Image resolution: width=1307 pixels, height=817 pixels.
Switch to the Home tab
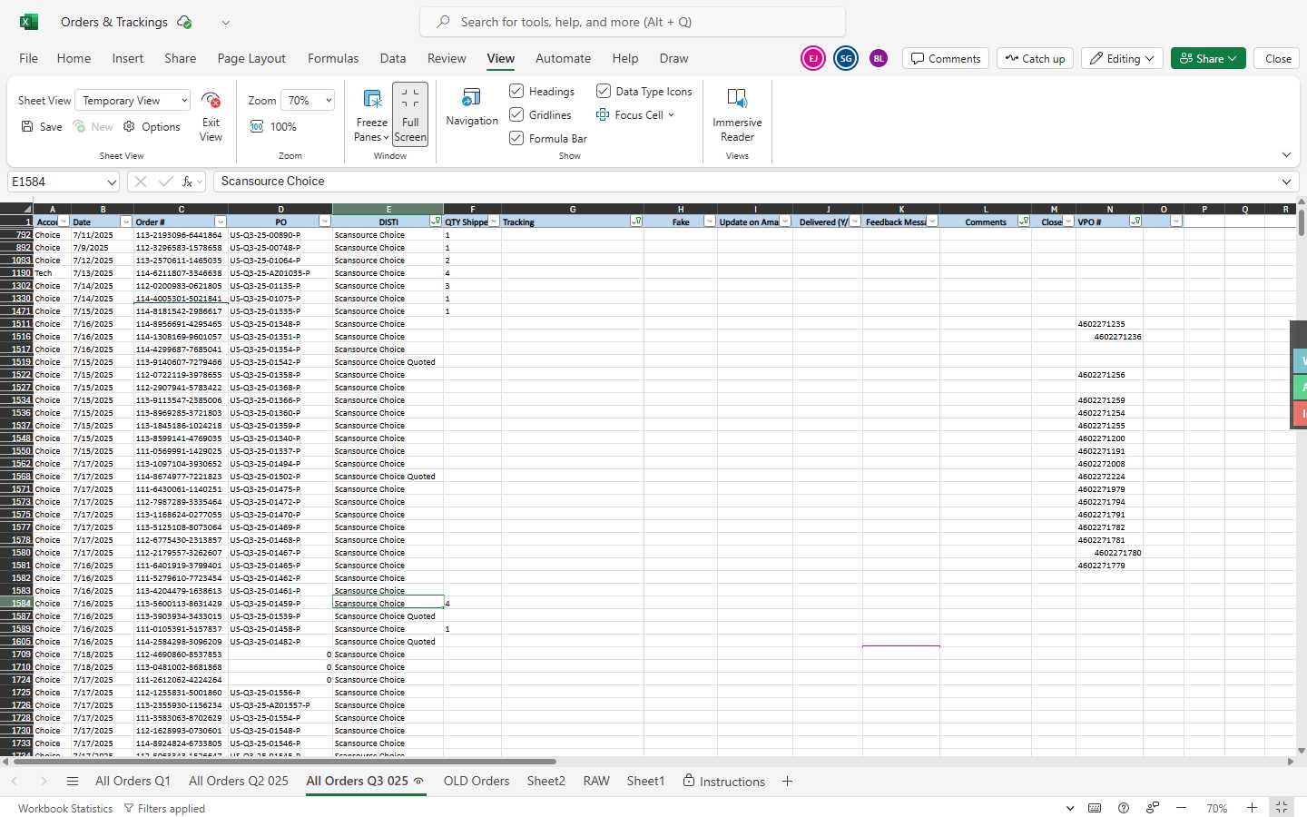pos(74,58)
